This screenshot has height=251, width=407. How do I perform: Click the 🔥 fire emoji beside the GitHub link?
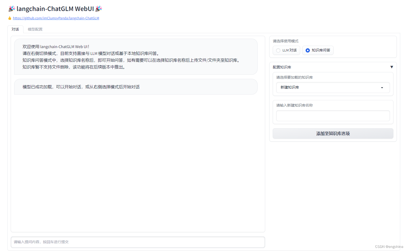coord(10,18)
